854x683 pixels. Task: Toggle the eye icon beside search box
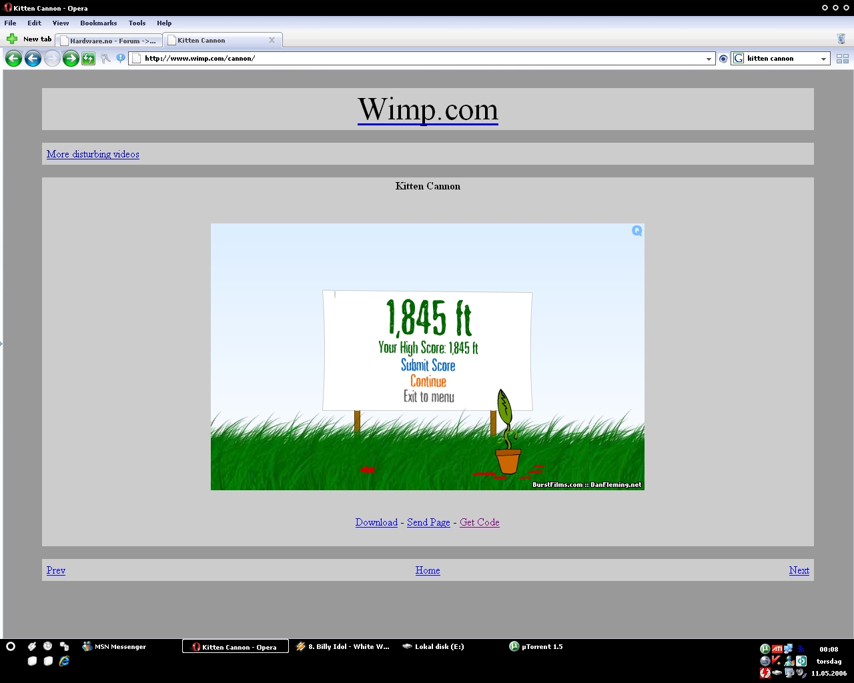click(723, 59)
